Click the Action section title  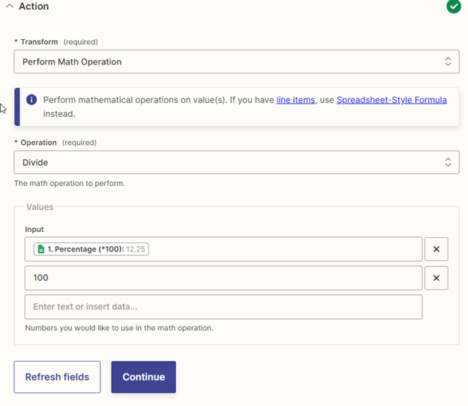coord(34,7)
